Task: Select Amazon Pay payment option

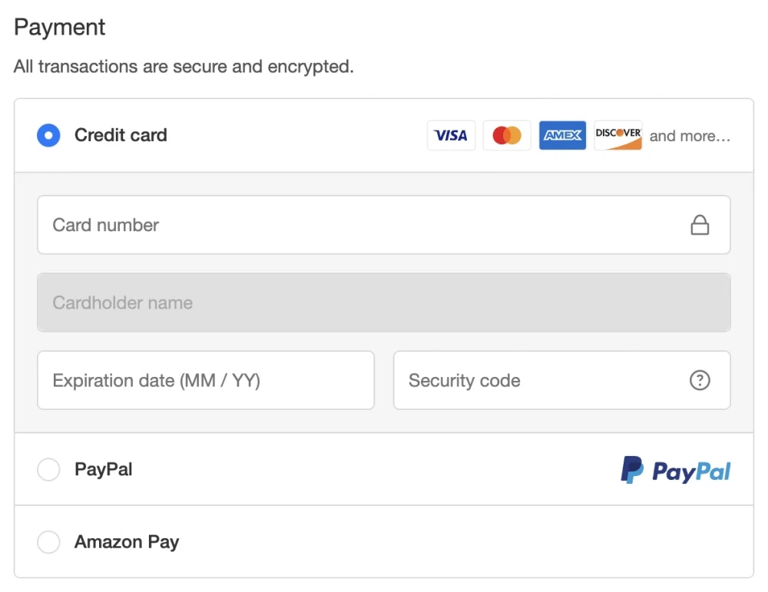Action: point(48,542)
